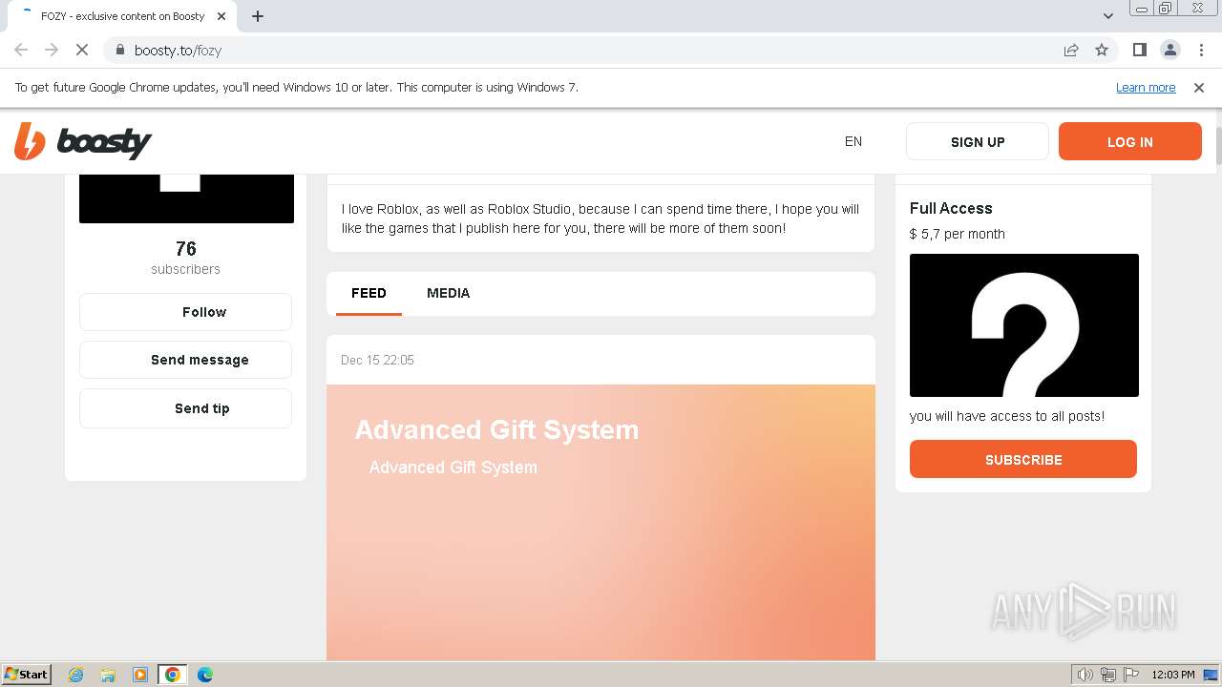The height and width of the screenshot is (687, 1222).
Task: Subscribe to the Full Access tier
Action: (x=1023, y=459)
